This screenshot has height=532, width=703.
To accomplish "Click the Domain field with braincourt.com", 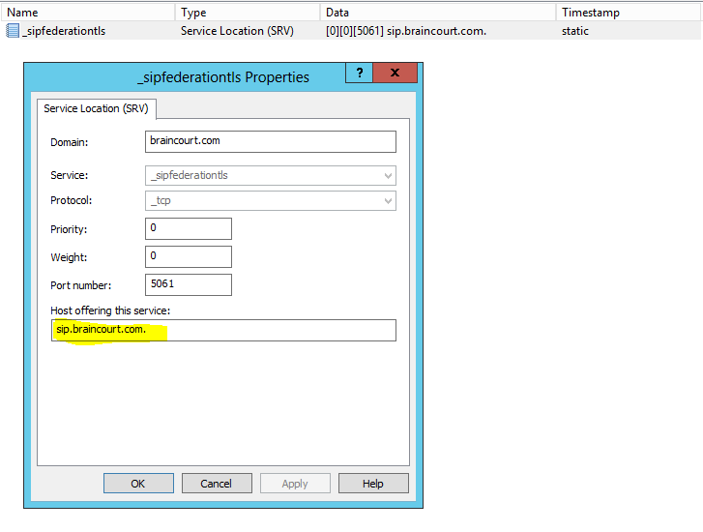I will point(271,141).
